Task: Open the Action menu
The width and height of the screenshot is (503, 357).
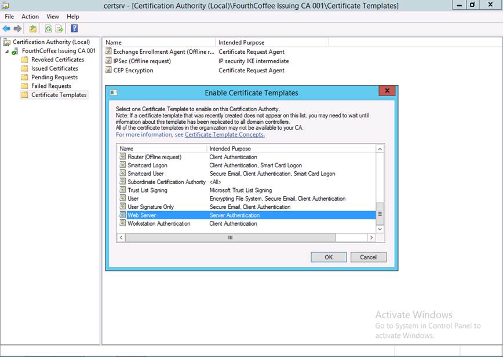Action: pos(30,17)
